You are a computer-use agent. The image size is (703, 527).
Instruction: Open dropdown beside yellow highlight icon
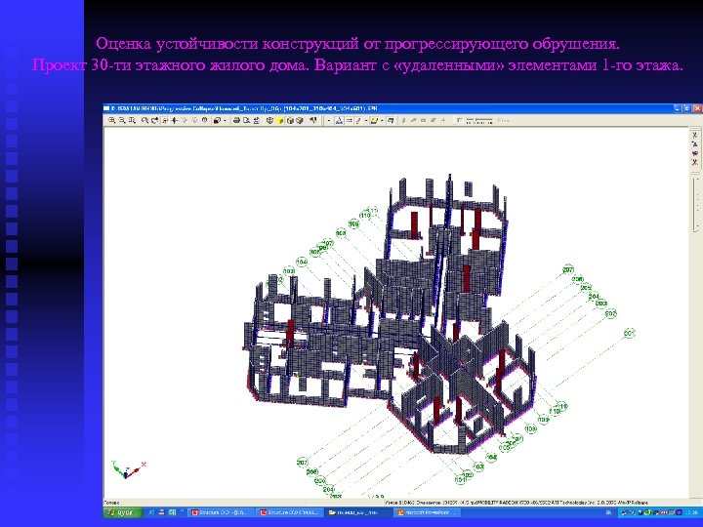(382, 121)
